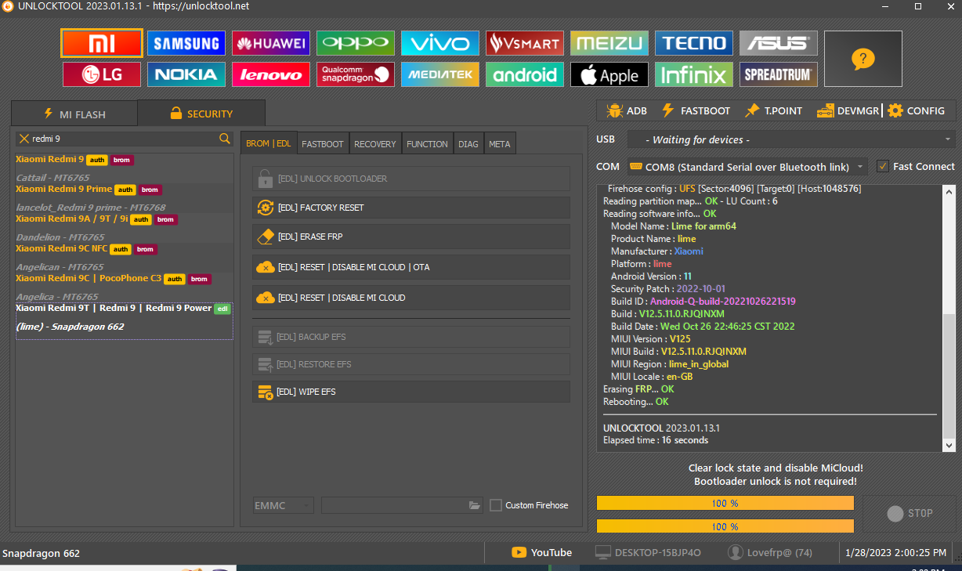Enable the Custom Firehose checkbox
The image size is (962, 571).
coord(496,505)
